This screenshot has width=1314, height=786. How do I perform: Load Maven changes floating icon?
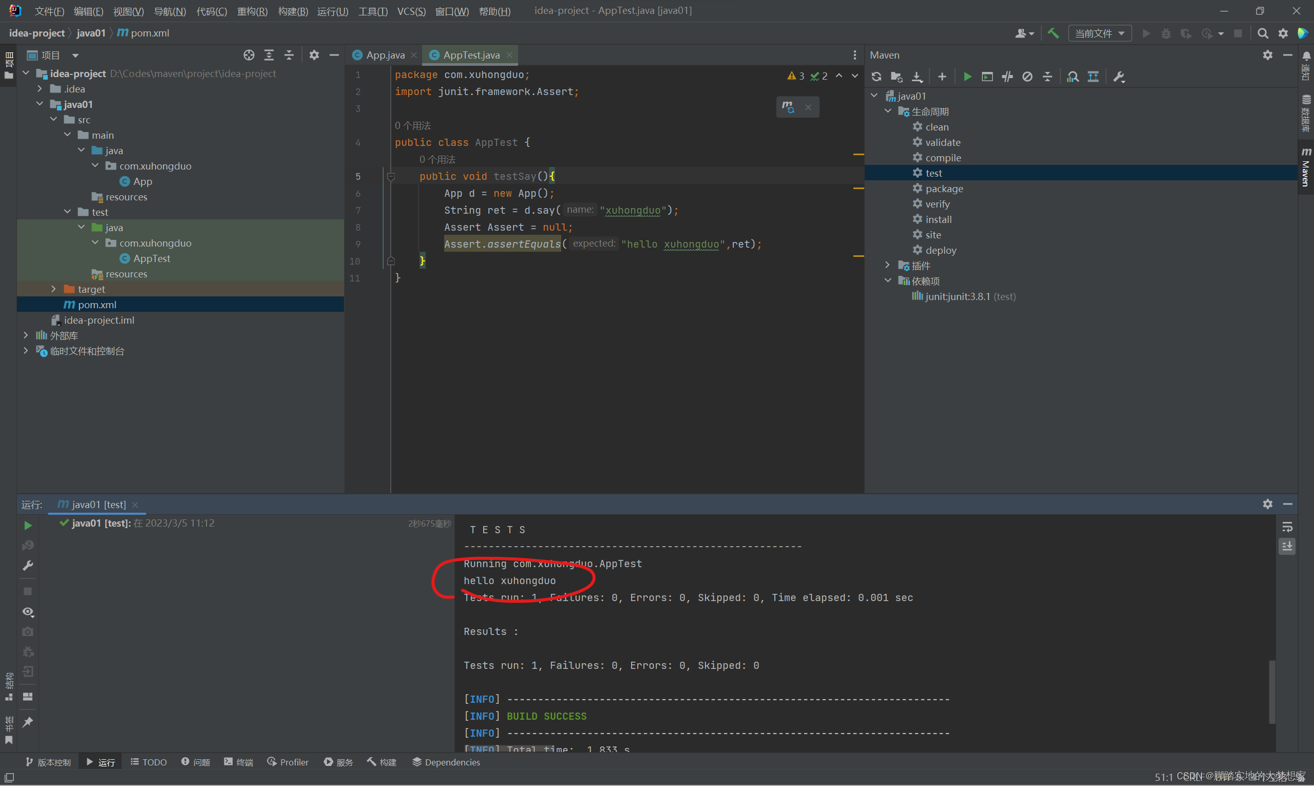point(788,107)
